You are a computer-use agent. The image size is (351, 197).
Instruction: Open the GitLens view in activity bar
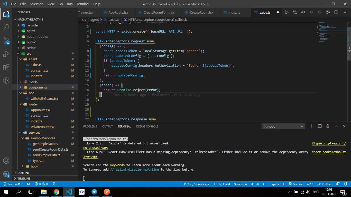tap(6, 81)
